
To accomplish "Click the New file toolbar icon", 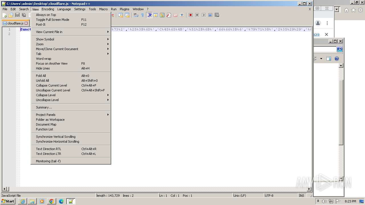I will 5,15.
